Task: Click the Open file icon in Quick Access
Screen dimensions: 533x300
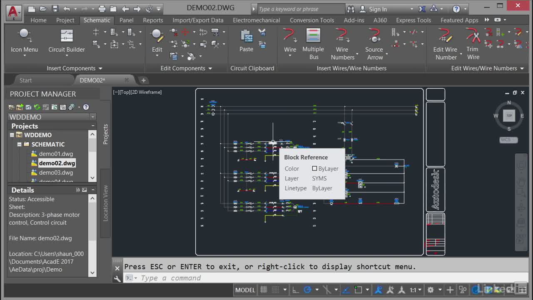Action: coord(43,9)
